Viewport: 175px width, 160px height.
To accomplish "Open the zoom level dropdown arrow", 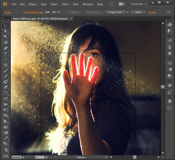I will pyautogui.click(x=23, y=157).
